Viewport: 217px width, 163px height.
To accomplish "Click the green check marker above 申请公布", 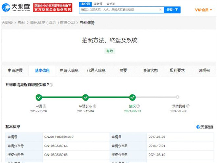I will pyautogui.click(x=85, y=97).
